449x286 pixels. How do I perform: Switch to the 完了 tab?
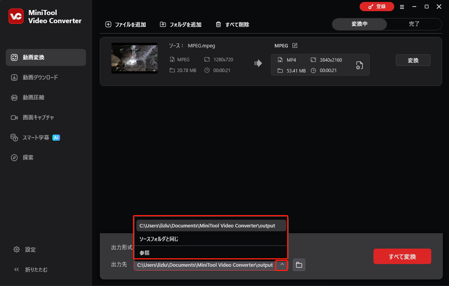click(x=414, y=24)
